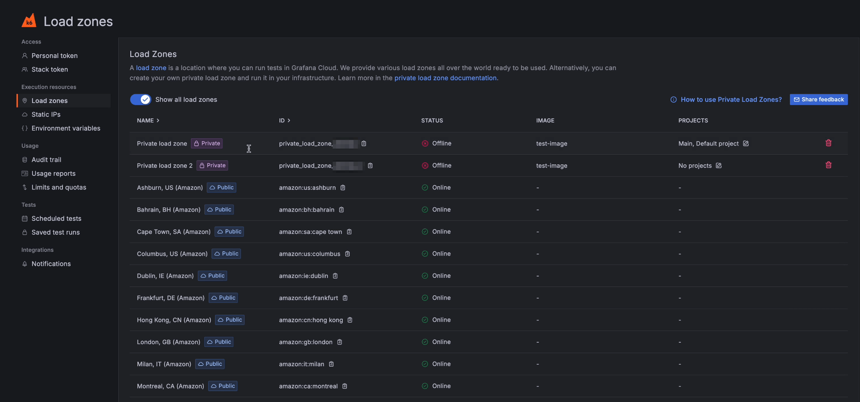Sort by the ID column chevron
The image size is (860, 402).
point(289,121)
